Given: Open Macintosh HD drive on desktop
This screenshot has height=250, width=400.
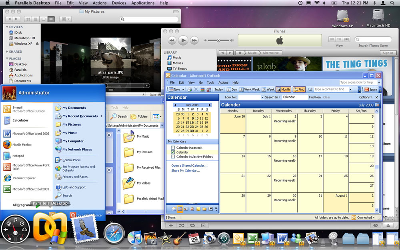Looking at the screenshot, I should [378, 18].
